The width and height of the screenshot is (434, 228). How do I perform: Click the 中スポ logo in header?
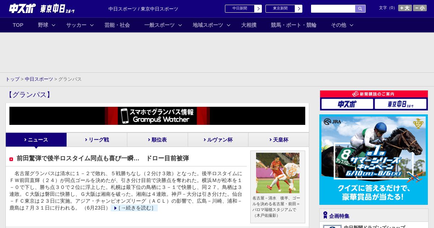pyautogui.click(x=22, y=8)
